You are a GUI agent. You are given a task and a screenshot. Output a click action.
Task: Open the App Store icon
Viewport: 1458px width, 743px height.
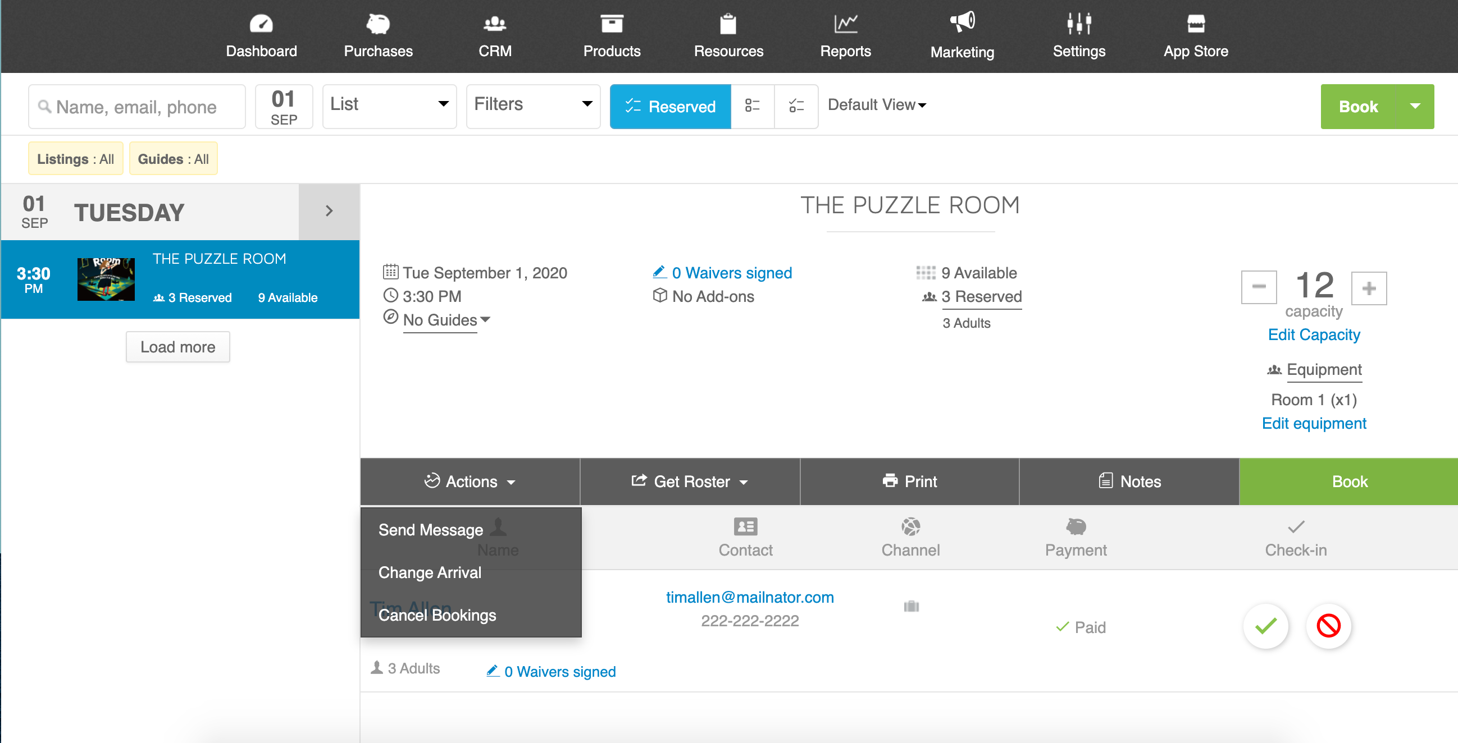1195,24
